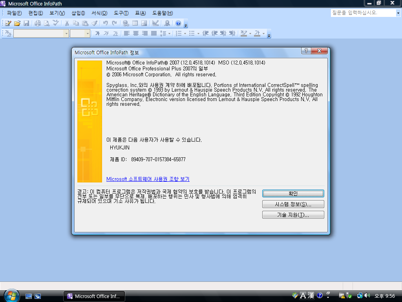
Task: Close the InfoPath 정보 dialog with X
Action: 320,51
